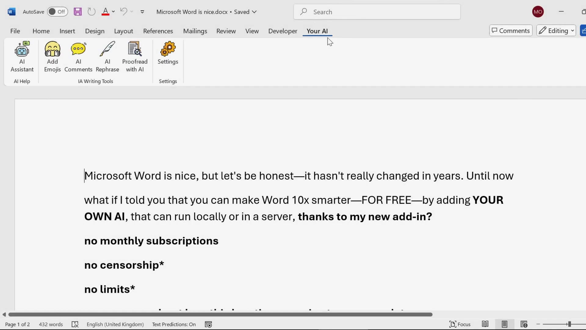Screen dimensions: 586x330
Task: Open the spelling check status icon
Action: coord(75,324)
